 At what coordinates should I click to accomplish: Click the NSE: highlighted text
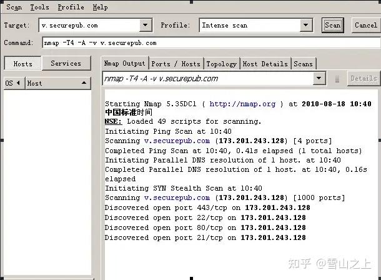113,121
